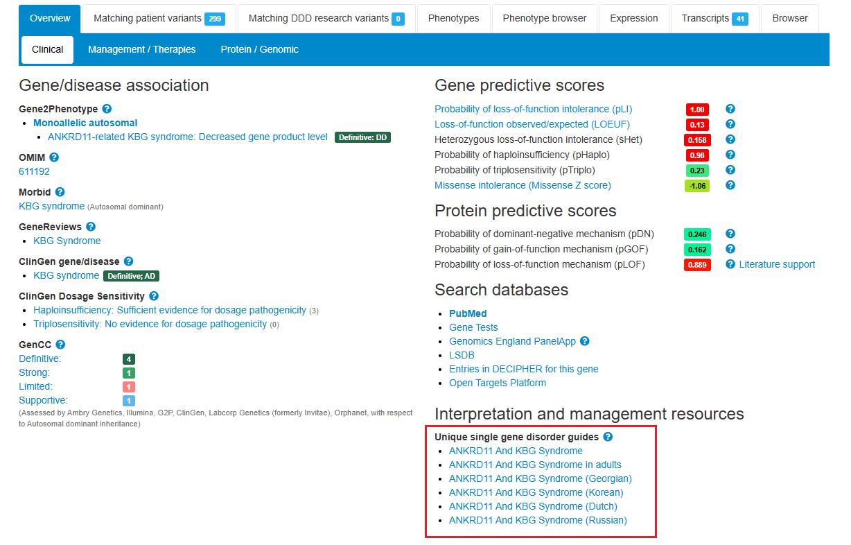
Task: Follow the PubMed search link
Action: point(468,313)
